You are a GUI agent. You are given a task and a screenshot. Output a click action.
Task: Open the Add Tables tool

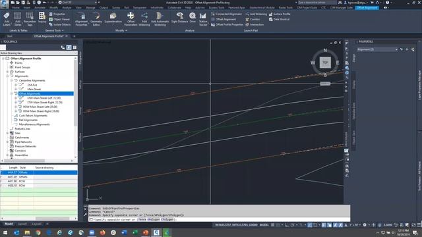point(18,19)
